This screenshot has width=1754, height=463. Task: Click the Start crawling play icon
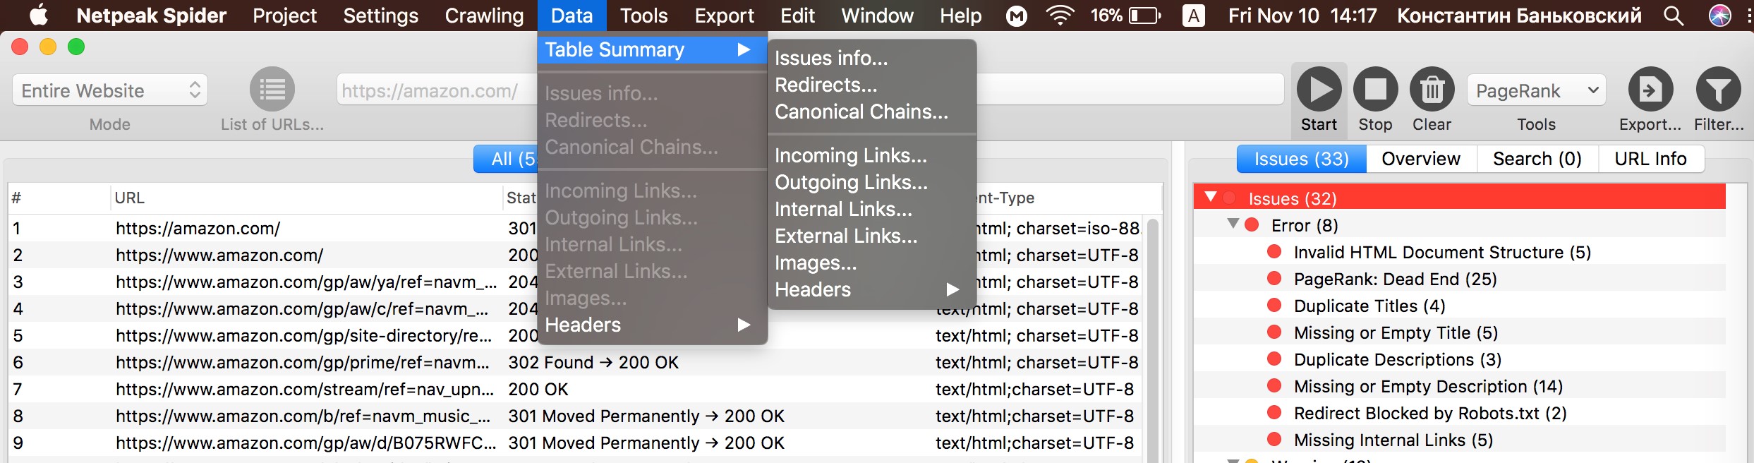[x=1318, y=90]
